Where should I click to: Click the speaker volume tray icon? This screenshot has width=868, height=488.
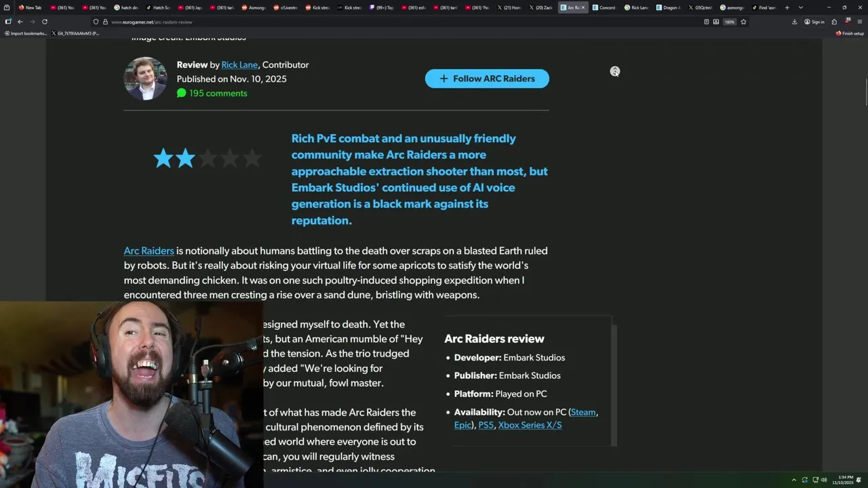point(824,480)
